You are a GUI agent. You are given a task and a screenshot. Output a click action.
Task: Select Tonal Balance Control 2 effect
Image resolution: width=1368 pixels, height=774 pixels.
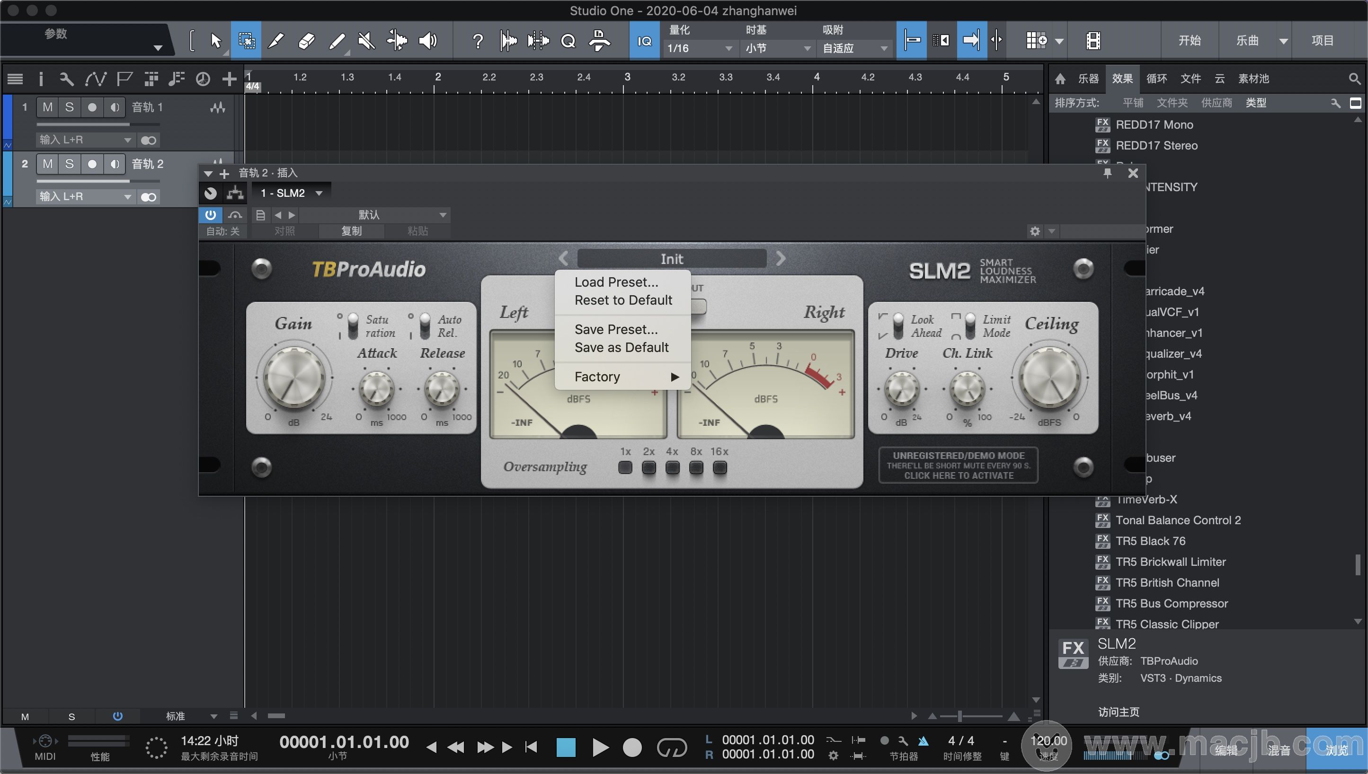(x=1178, y=520)
